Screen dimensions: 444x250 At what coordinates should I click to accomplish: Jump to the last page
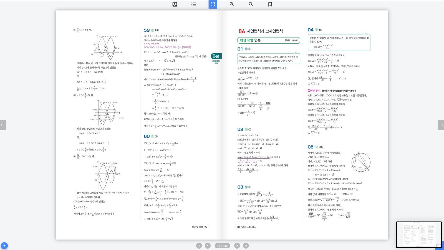246,246
